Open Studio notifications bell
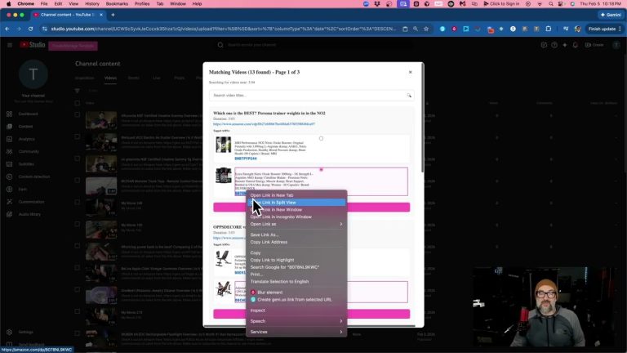This screenshot has width=627, height=353. [x=576, y=45]
